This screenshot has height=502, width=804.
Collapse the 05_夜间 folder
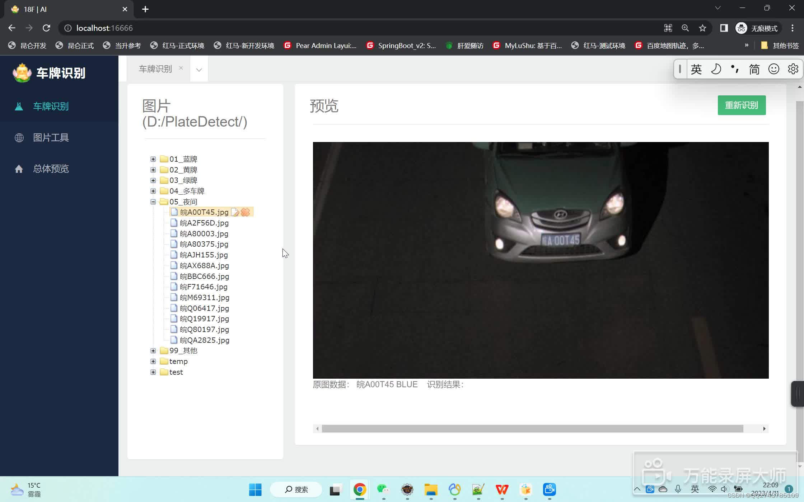pos(153,202)
